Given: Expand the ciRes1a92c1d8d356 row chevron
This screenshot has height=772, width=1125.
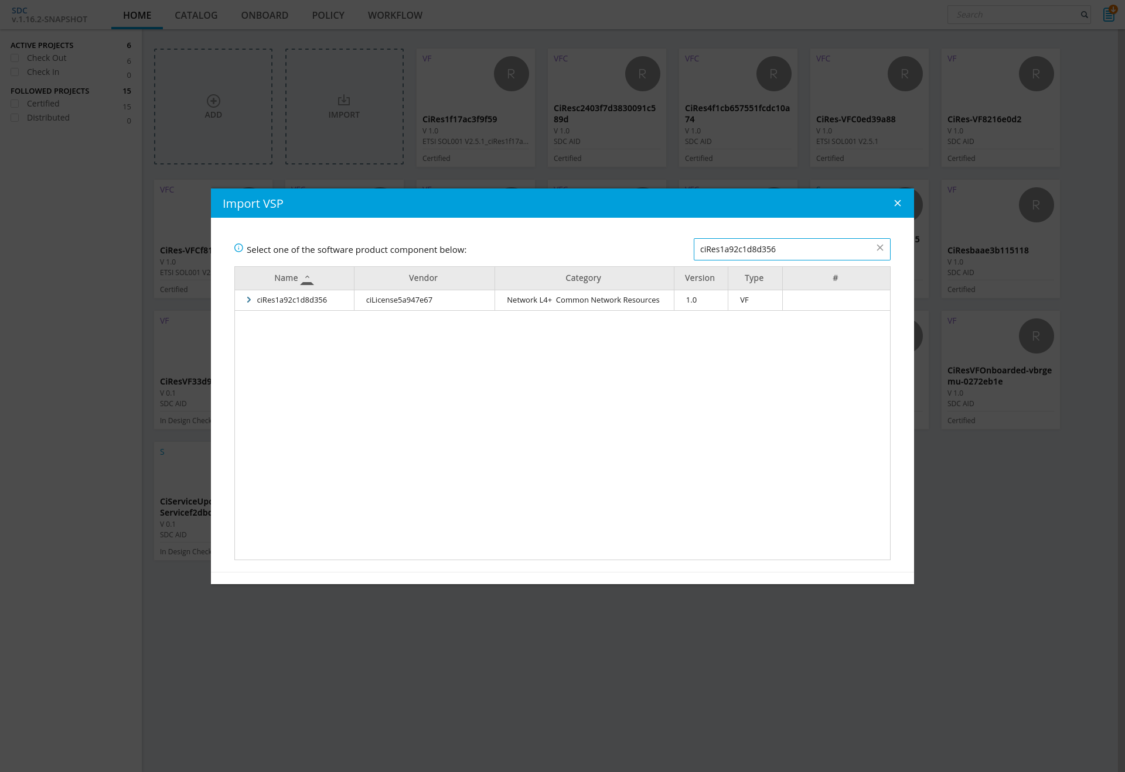Looking at the screenshot, I should click(x=249, y=300).
